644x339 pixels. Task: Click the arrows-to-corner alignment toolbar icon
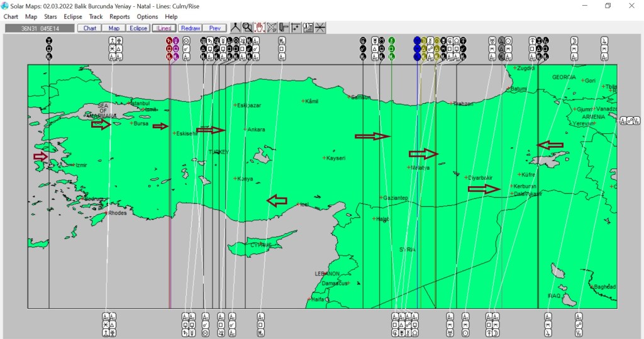296,28
